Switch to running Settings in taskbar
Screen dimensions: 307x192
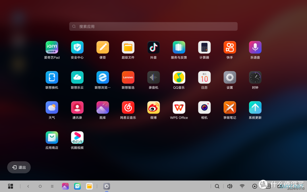(x=107, y=186)
